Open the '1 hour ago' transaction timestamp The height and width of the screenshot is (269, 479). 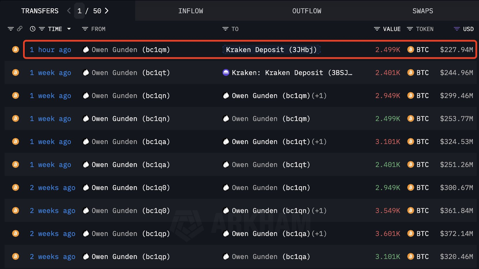coord(50,50)
